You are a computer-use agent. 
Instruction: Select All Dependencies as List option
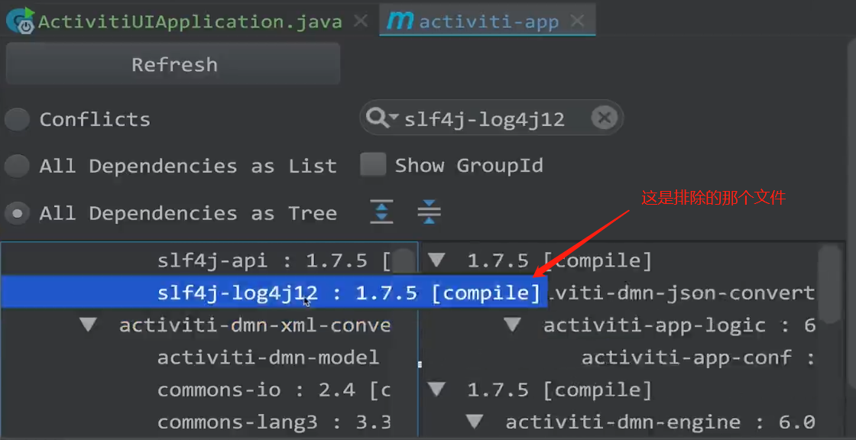tap(17, 166)
